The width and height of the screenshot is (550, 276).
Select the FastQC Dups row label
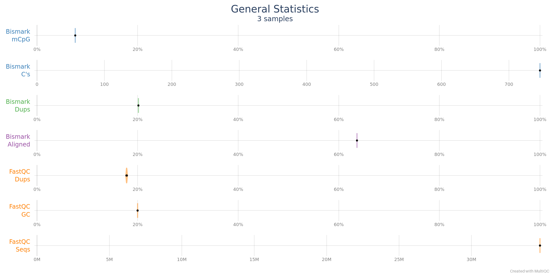point(20,175)
